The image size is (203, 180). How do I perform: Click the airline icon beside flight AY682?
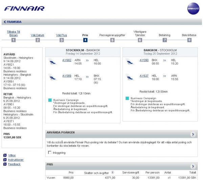click(53, 62)
